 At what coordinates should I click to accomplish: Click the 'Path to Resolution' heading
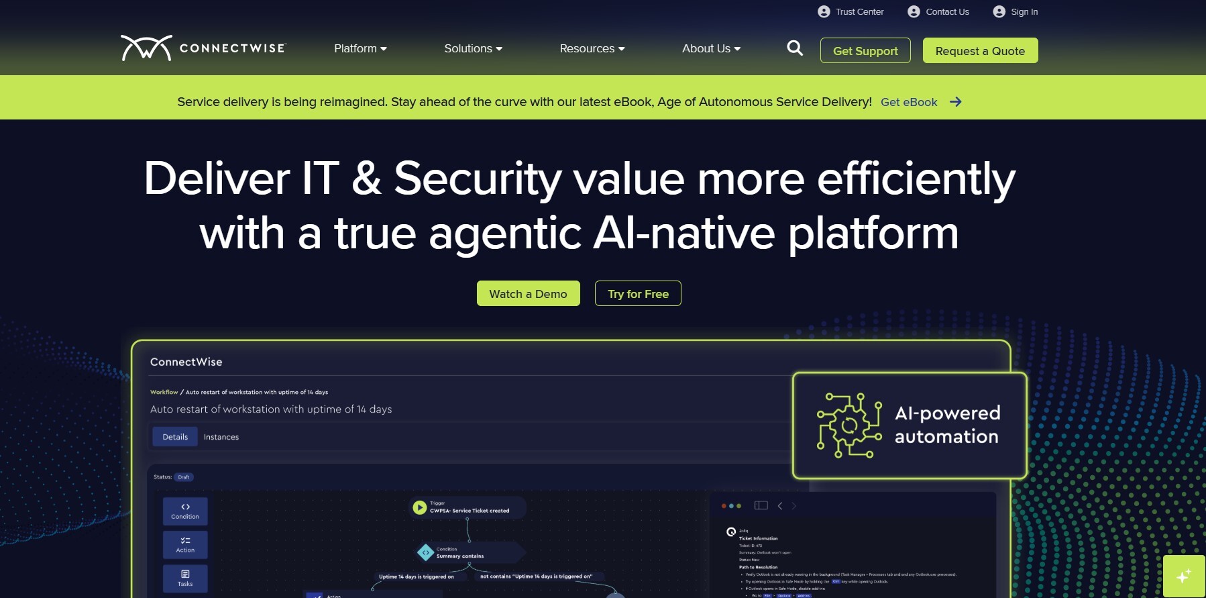[x=758, y=567]
